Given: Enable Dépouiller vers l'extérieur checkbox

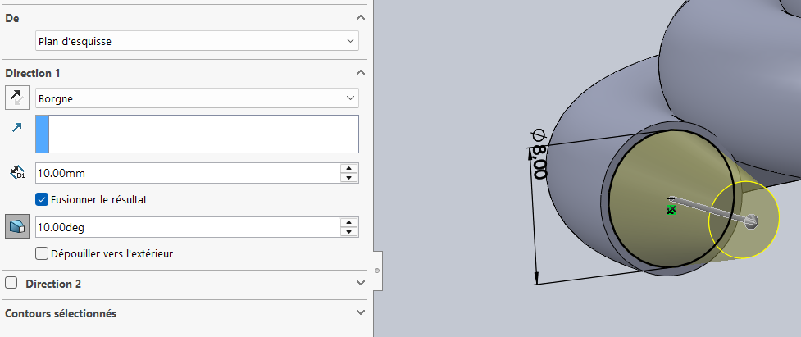Looking at the screenshot, I should 42,253.
